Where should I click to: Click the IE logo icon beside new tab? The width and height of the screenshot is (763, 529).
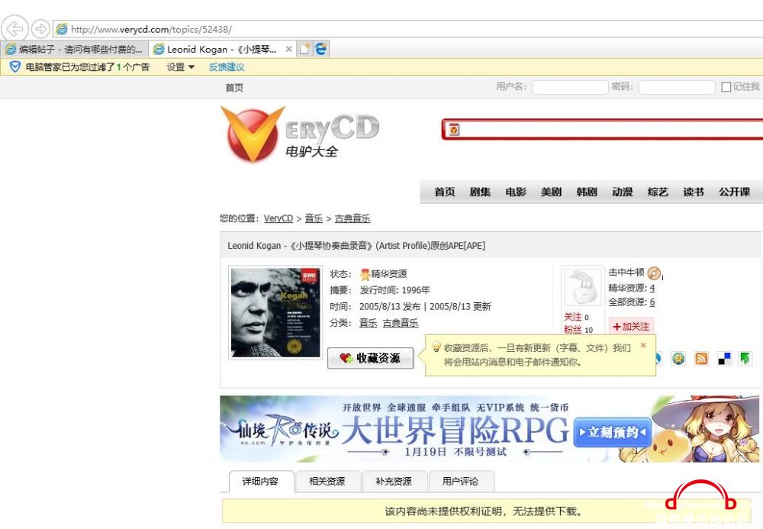[x=321, y=49]
